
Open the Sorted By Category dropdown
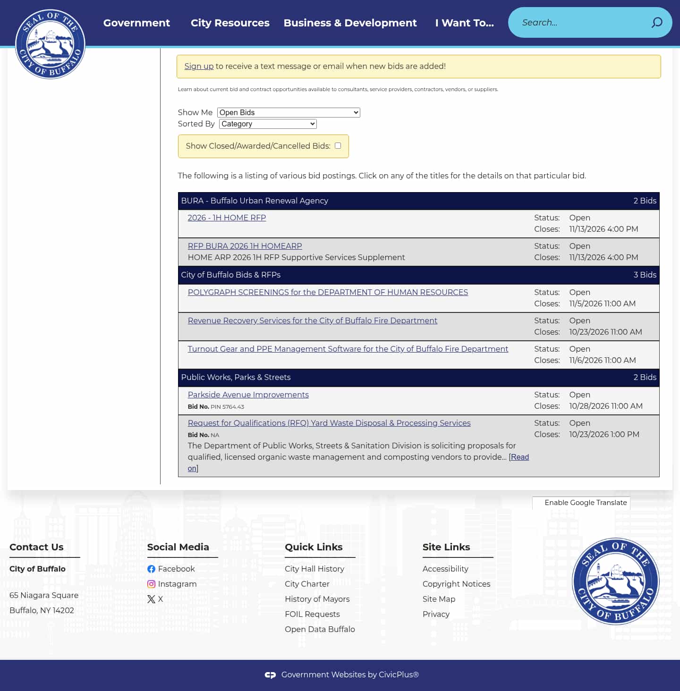coord(268,124)
